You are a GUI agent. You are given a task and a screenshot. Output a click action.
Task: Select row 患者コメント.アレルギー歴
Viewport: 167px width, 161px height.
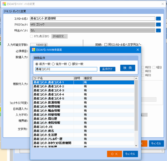coord(84,139)
